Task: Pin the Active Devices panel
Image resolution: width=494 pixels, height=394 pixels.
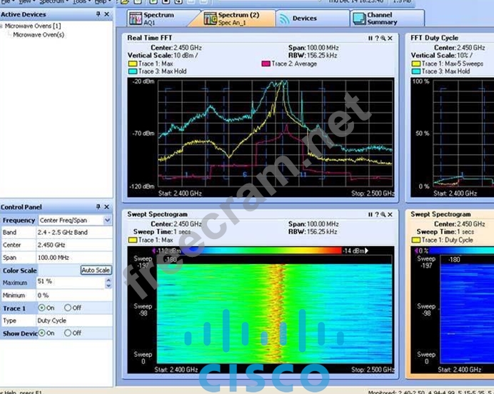Action: pos(99,14)
